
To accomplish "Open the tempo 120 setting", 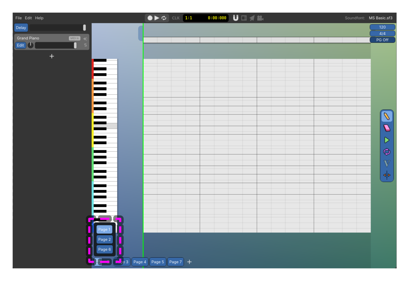I will pyautogui.click(x=382, y=27).
